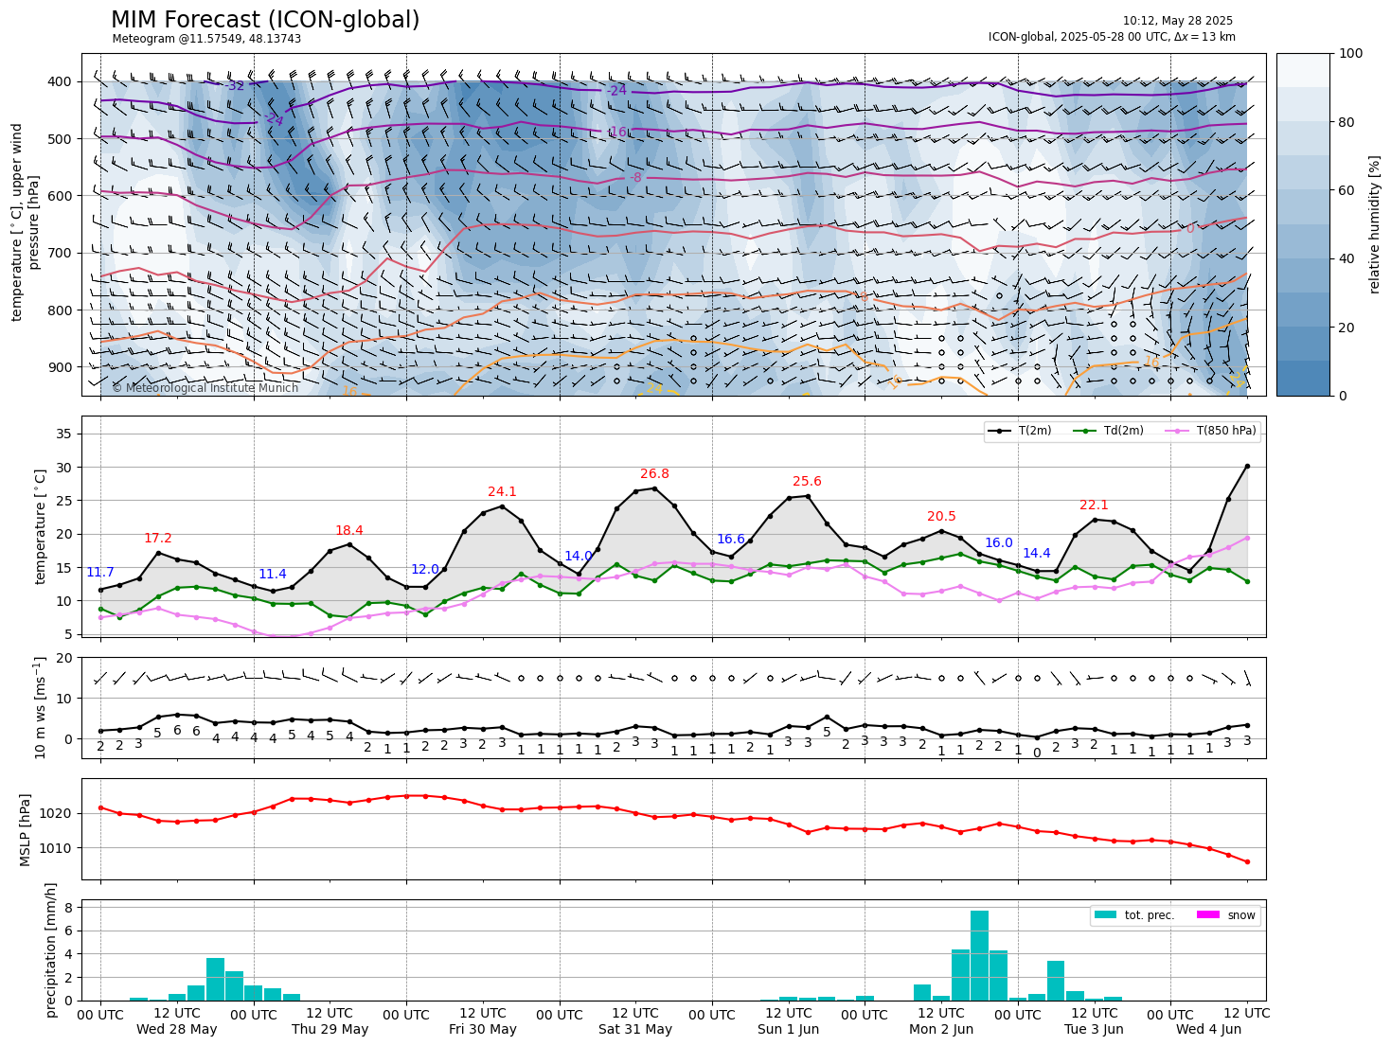Click the "22.1" maximum temperature label
Viewport: 1391px width, 1046px height.
tap(1095, 505)
